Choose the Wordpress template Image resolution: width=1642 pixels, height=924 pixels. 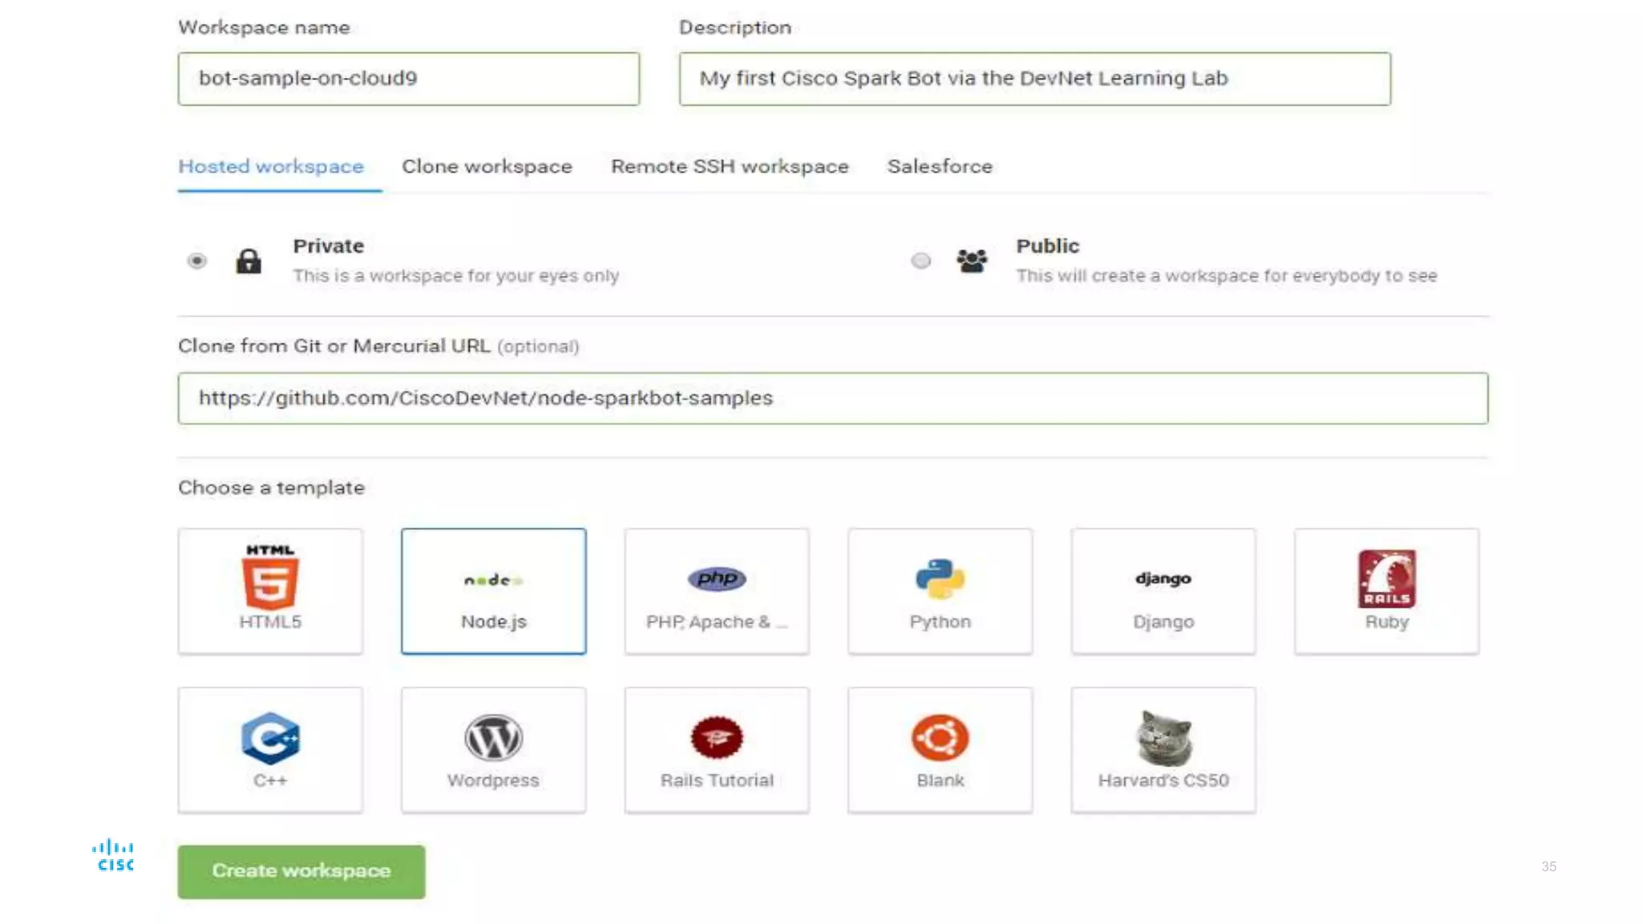pyautogui.click(x=493, y=750)
